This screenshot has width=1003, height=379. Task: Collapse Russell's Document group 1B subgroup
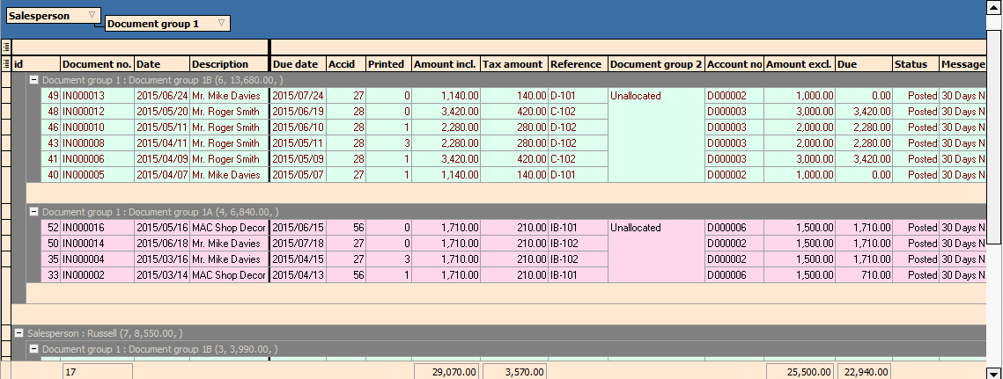tap(33, 349)
